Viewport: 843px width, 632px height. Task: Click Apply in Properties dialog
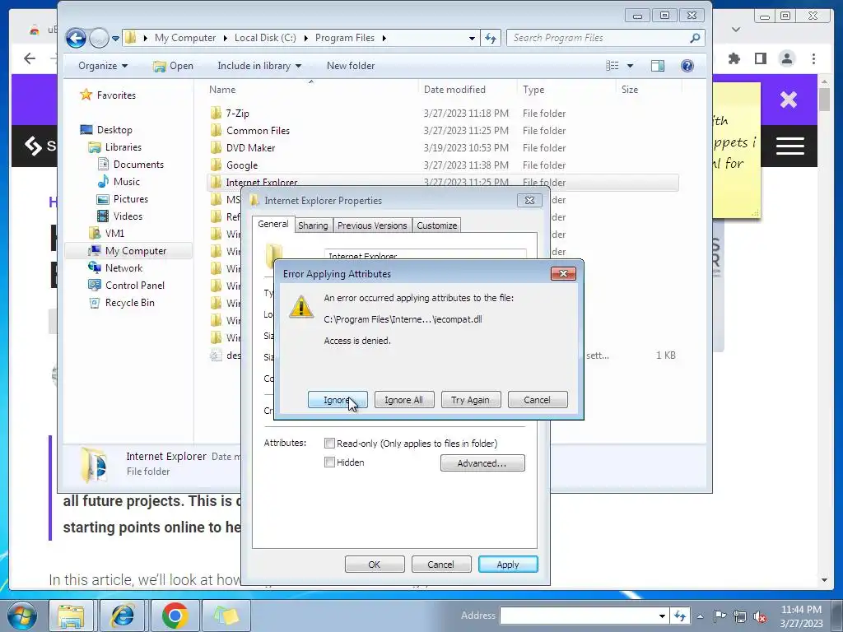coord(508,565)
